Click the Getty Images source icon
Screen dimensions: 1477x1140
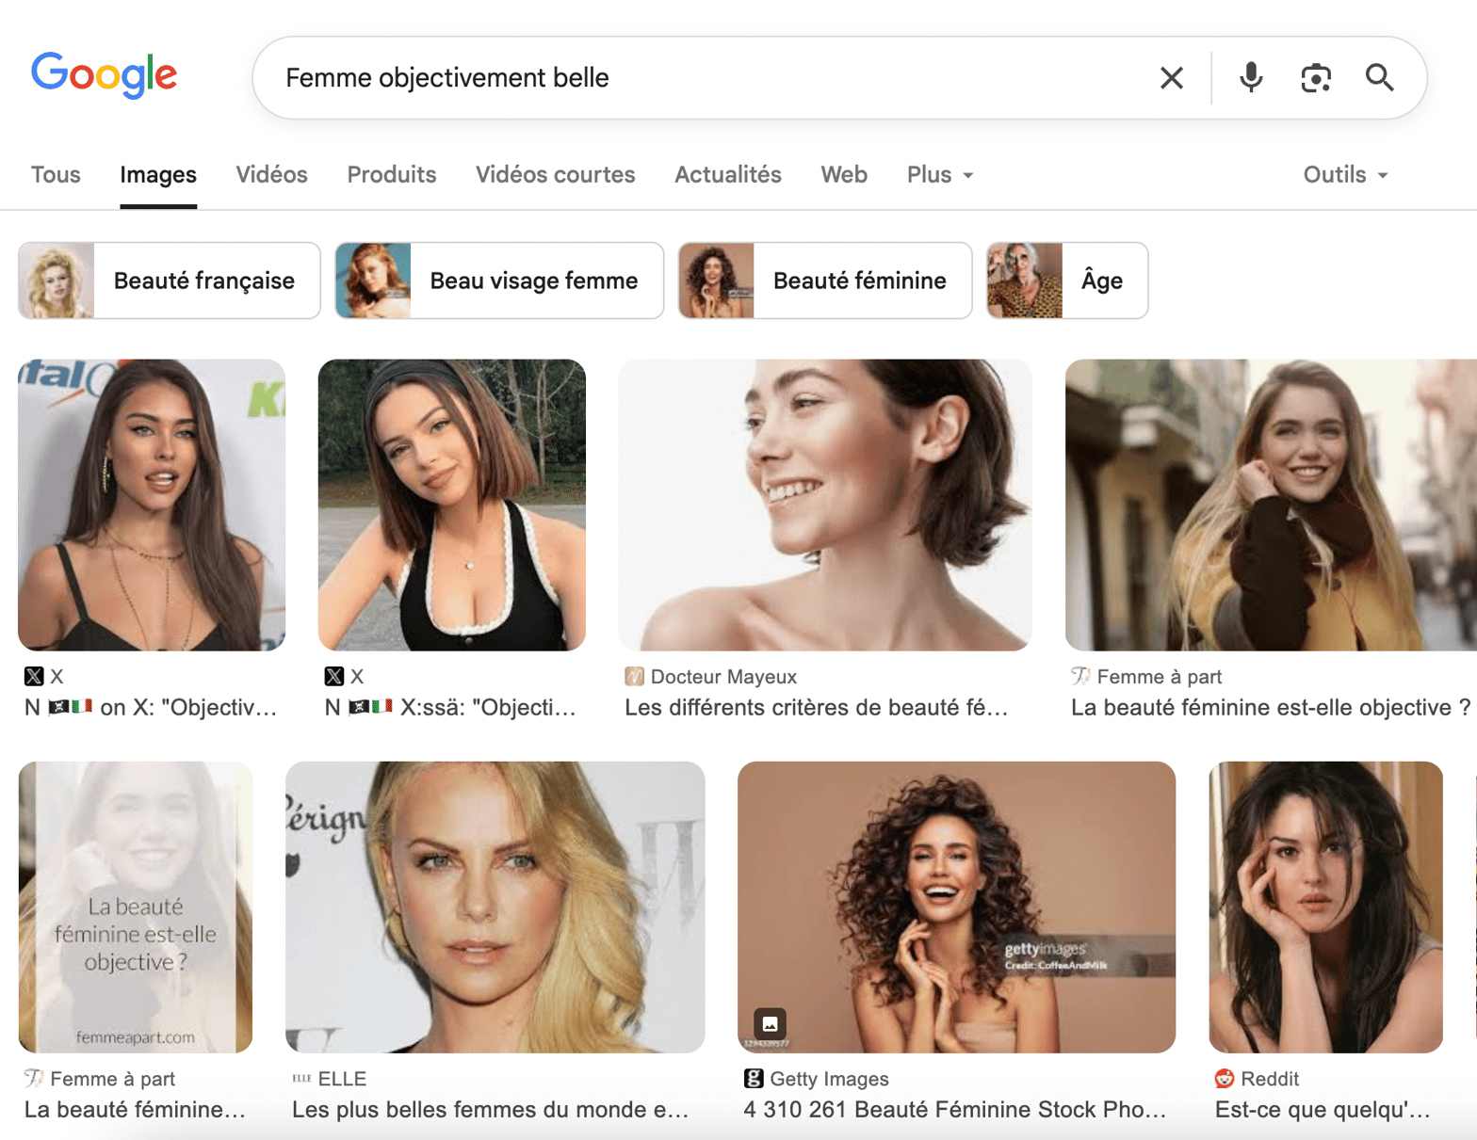click(754, 1079)
